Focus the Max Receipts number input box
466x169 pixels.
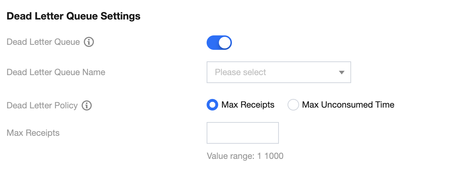click(242, 133)
